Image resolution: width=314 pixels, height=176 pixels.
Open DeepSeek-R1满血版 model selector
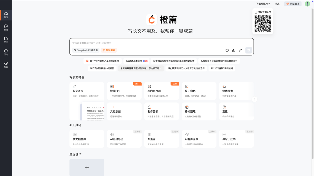click(86, 50)
